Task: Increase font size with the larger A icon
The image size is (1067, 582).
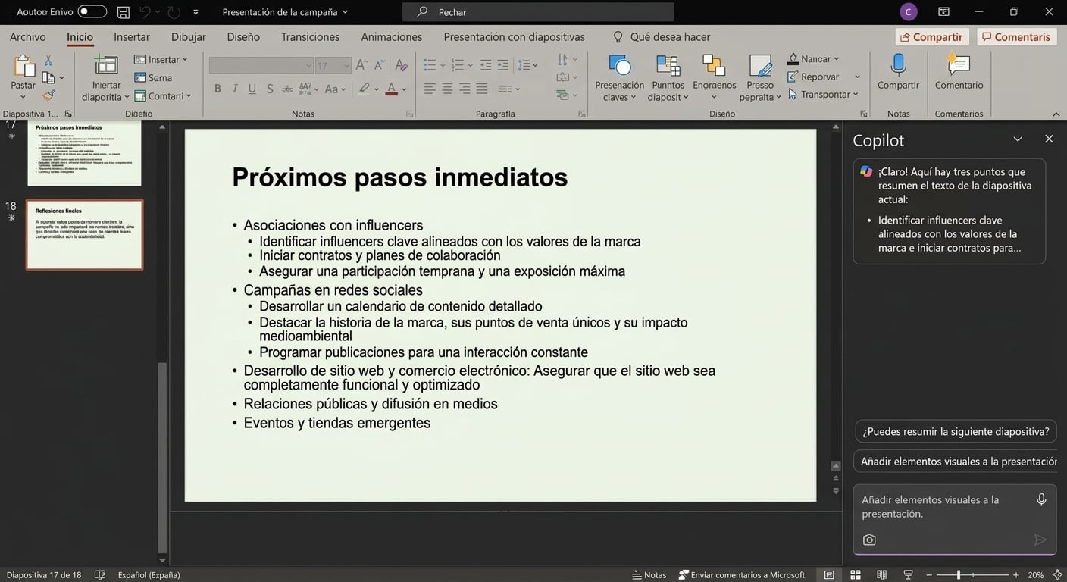Action: 361,66
